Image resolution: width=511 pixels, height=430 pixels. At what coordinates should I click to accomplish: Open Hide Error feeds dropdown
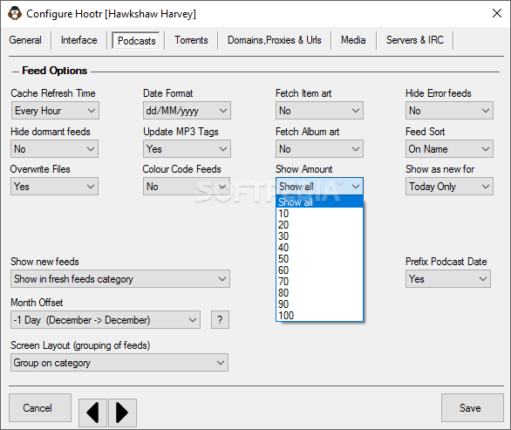(x=449, y=111)
